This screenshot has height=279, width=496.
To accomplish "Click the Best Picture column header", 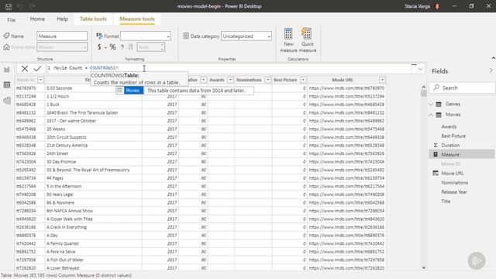I will (x=285, y=80).
